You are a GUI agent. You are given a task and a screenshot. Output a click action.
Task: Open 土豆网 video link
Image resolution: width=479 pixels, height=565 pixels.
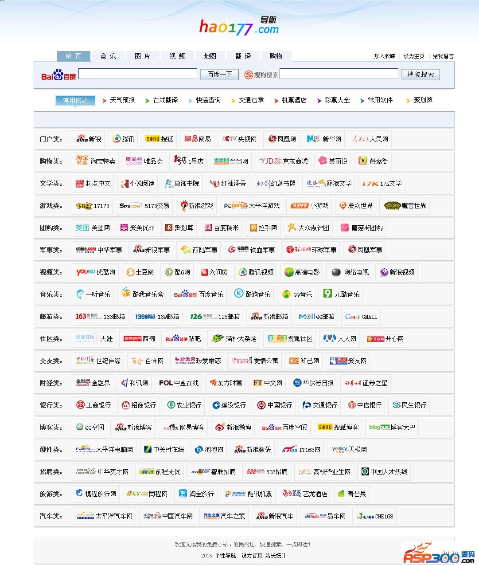pos(140,272)
